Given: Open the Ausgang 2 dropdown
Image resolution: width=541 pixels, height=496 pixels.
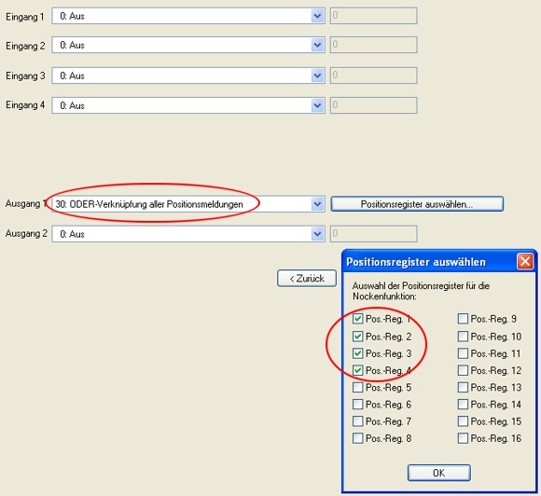Looking at the screenshot, I should tap(188, 234).
